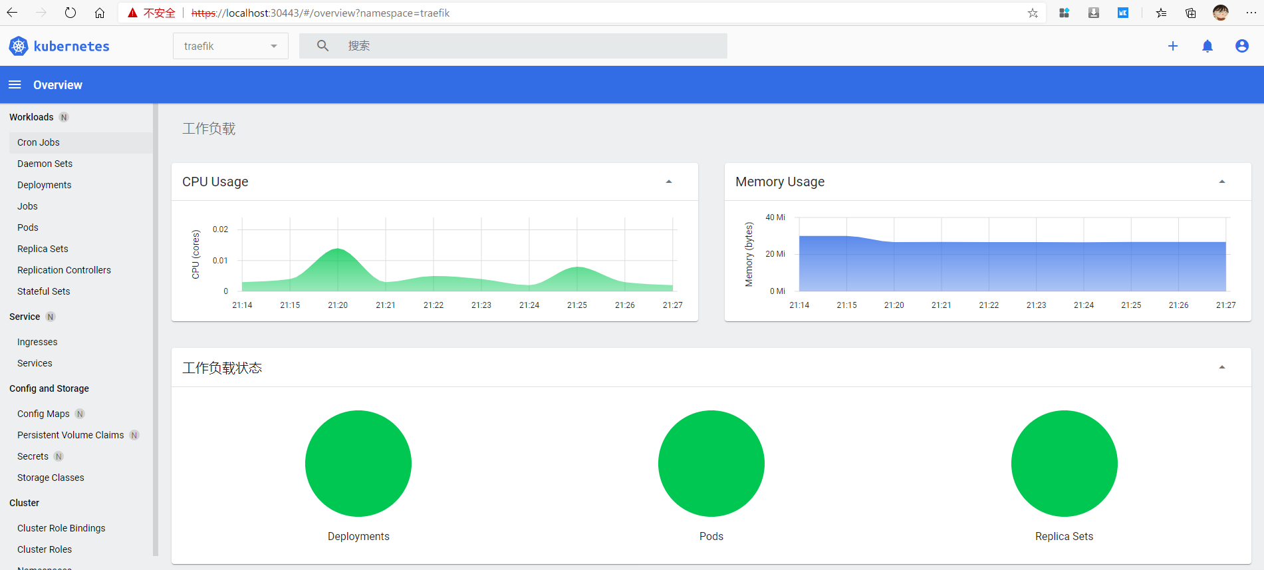1264x570 pixels.
Task: Click the four-squares extension icon
Action: (x=1064, y=13)
